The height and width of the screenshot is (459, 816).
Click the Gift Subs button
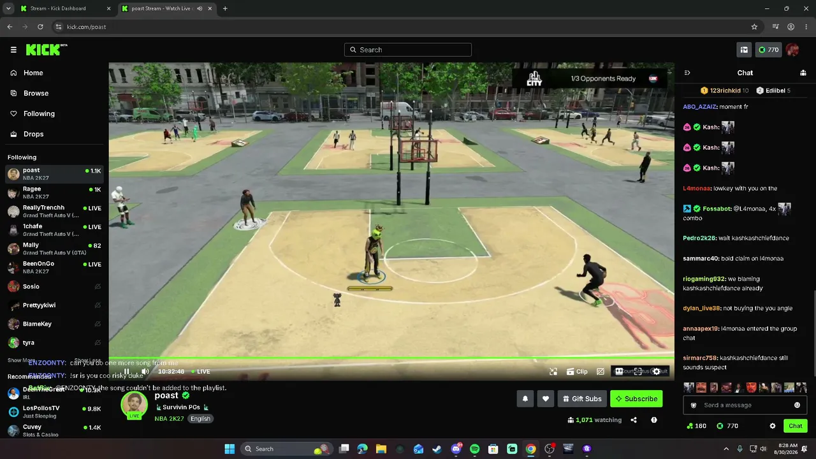click(x=582, y=399)
